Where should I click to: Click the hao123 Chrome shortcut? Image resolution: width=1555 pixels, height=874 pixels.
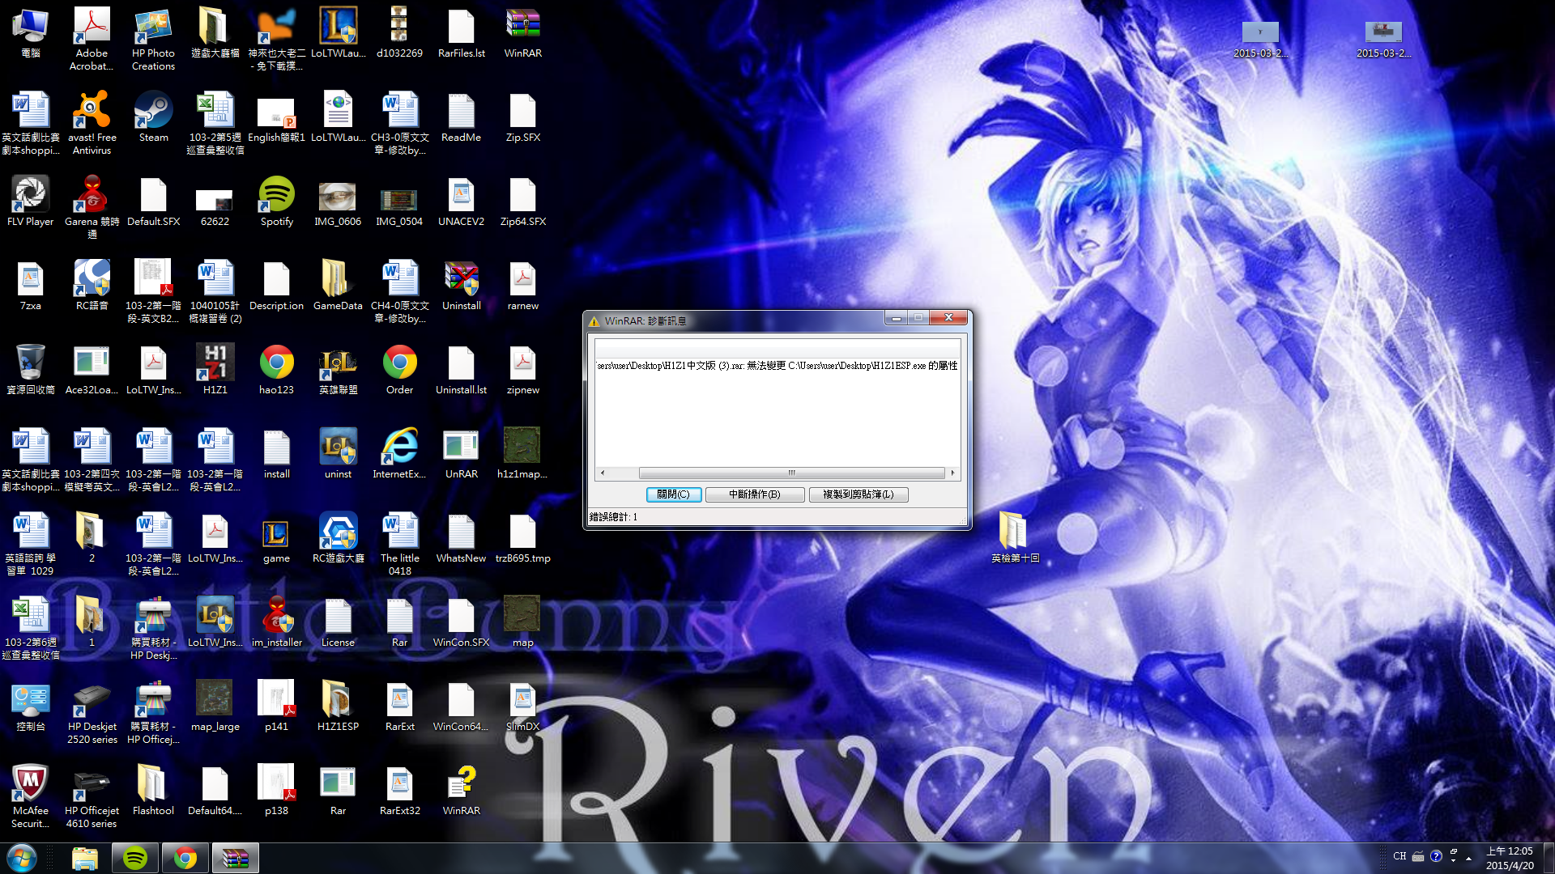point(276,364)
